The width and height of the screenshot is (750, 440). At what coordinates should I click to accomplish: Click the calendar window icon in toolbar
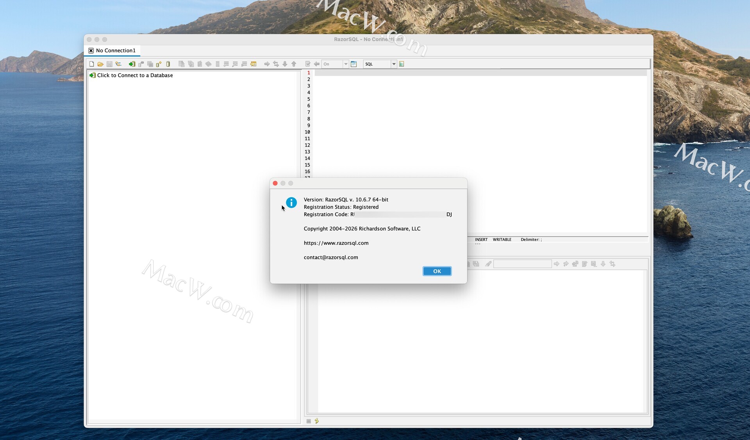(x=354, y=64)
